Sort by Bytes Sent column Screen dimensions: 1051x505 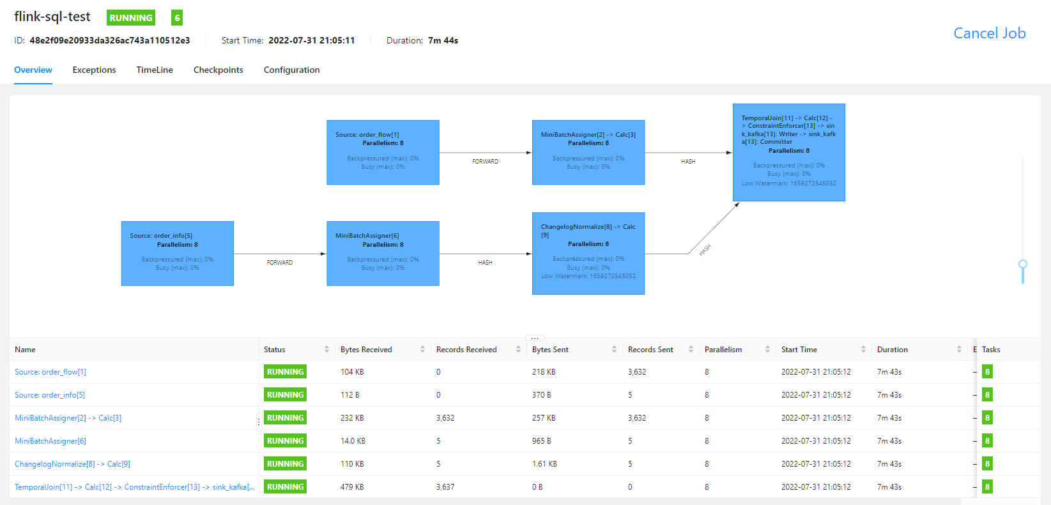[x=614, y=349]
